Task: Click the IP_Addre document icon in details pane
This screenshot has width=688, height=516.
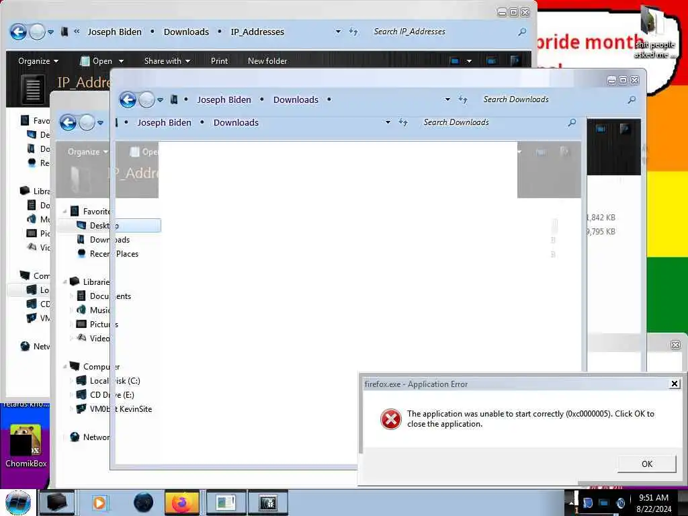Action: [x=33, y=89]
